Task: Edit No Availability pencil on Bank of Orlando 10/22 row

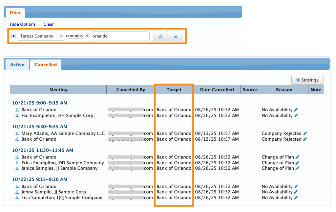Action: point(296,186)
